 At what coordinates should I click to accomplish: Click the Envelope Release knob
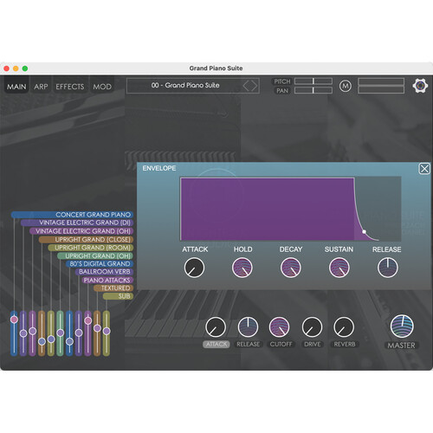[388, 268]
